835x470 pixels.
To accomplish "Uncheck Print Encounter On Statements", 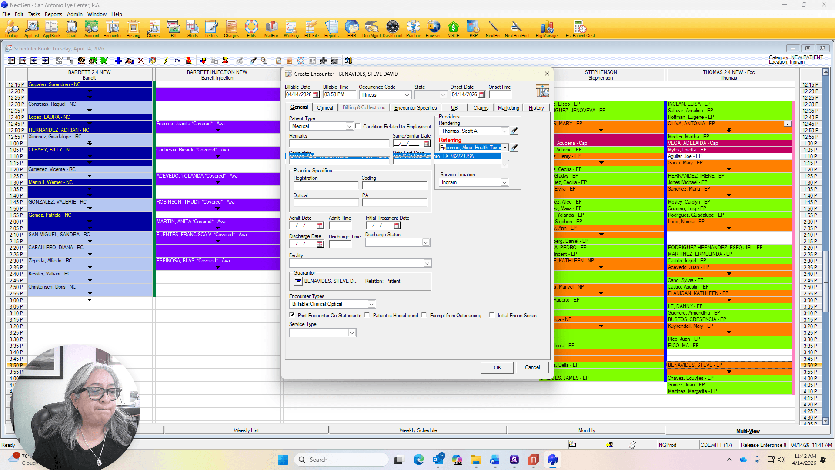I will click(292, 315).
